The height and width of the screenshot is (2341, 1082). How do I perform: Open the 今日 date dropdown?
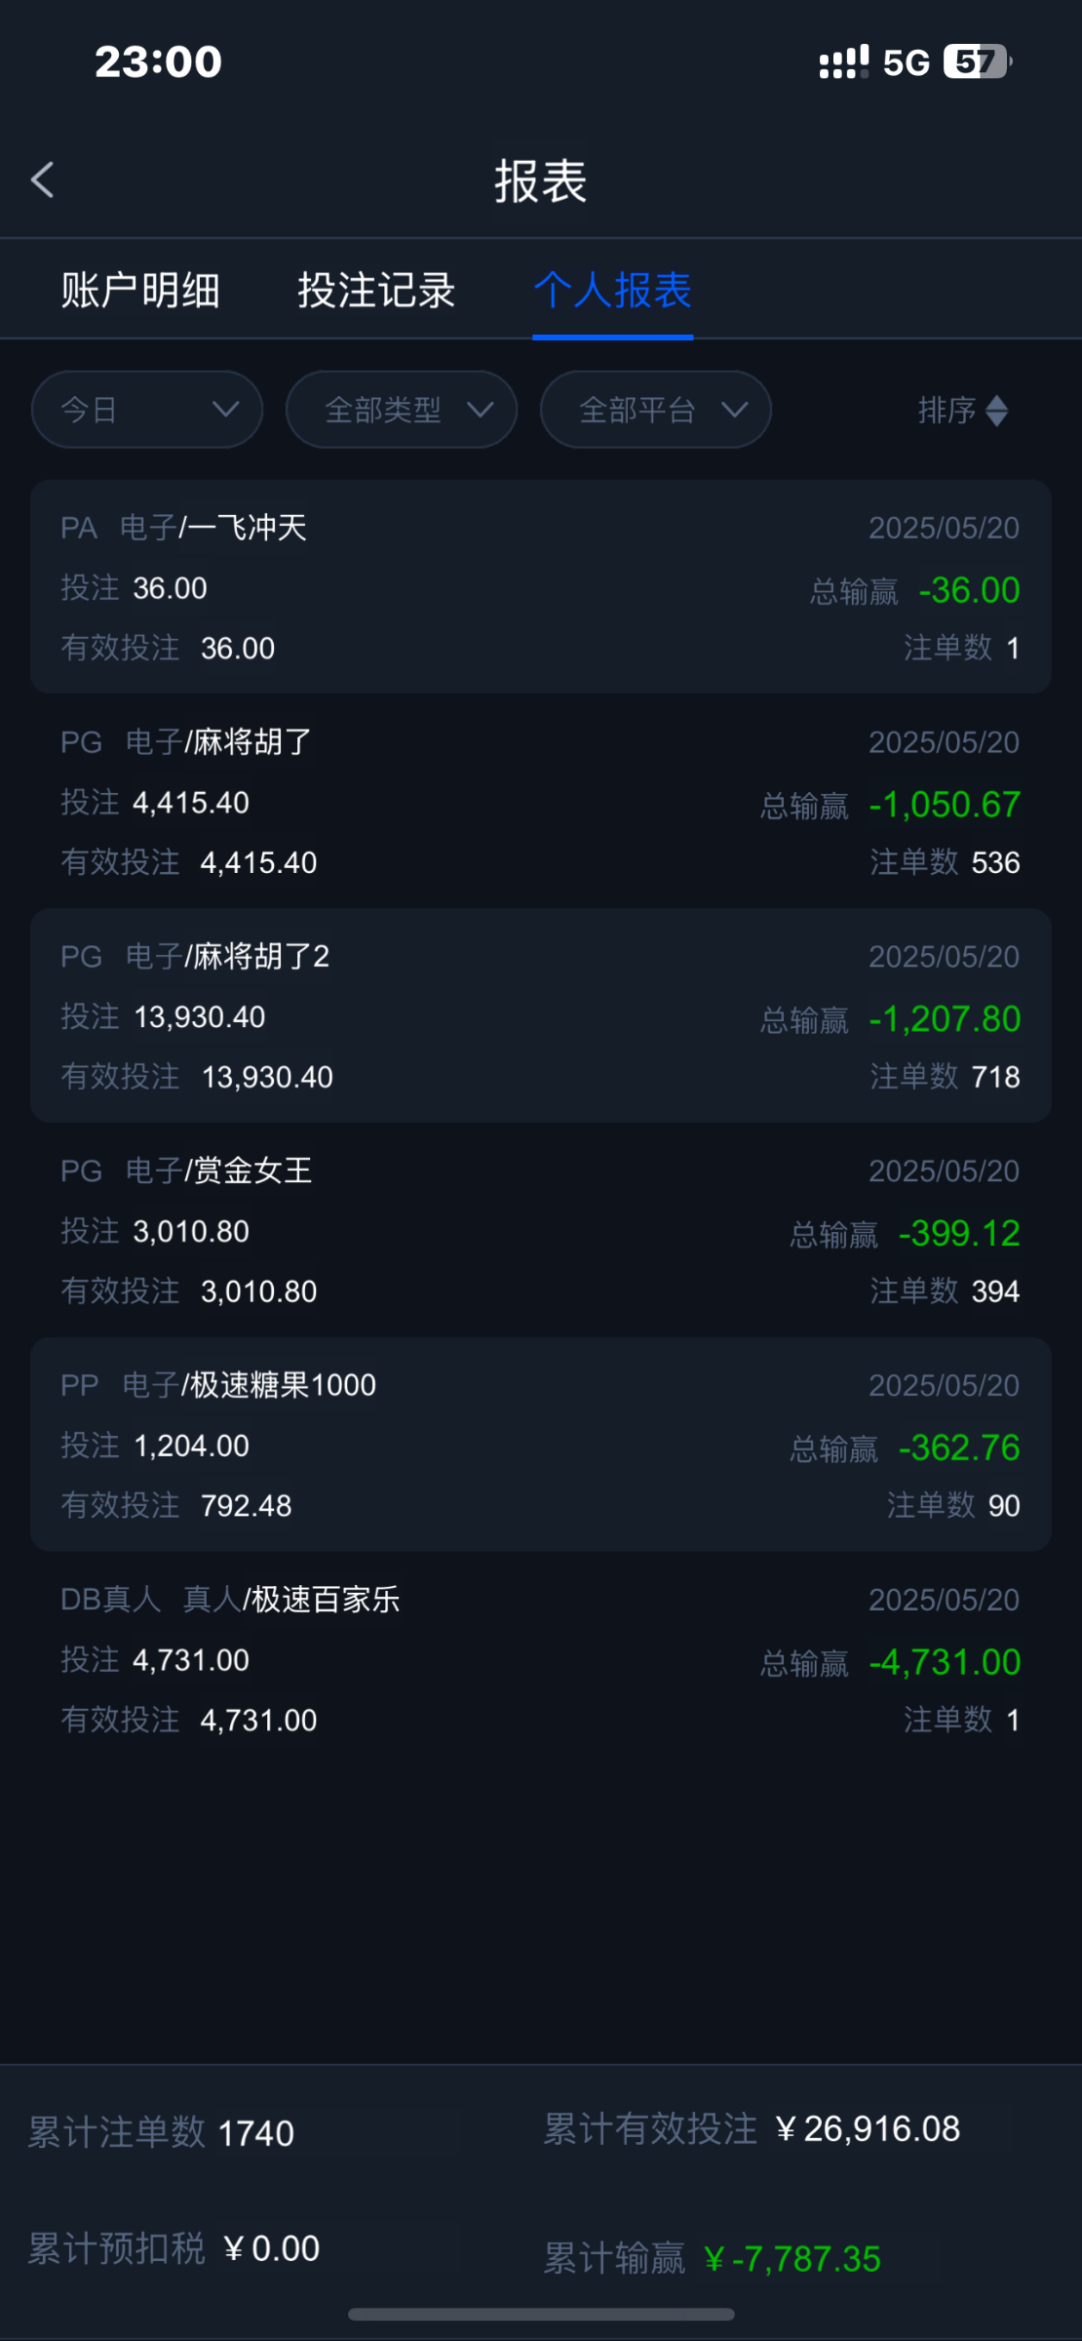tap(147, 410)
